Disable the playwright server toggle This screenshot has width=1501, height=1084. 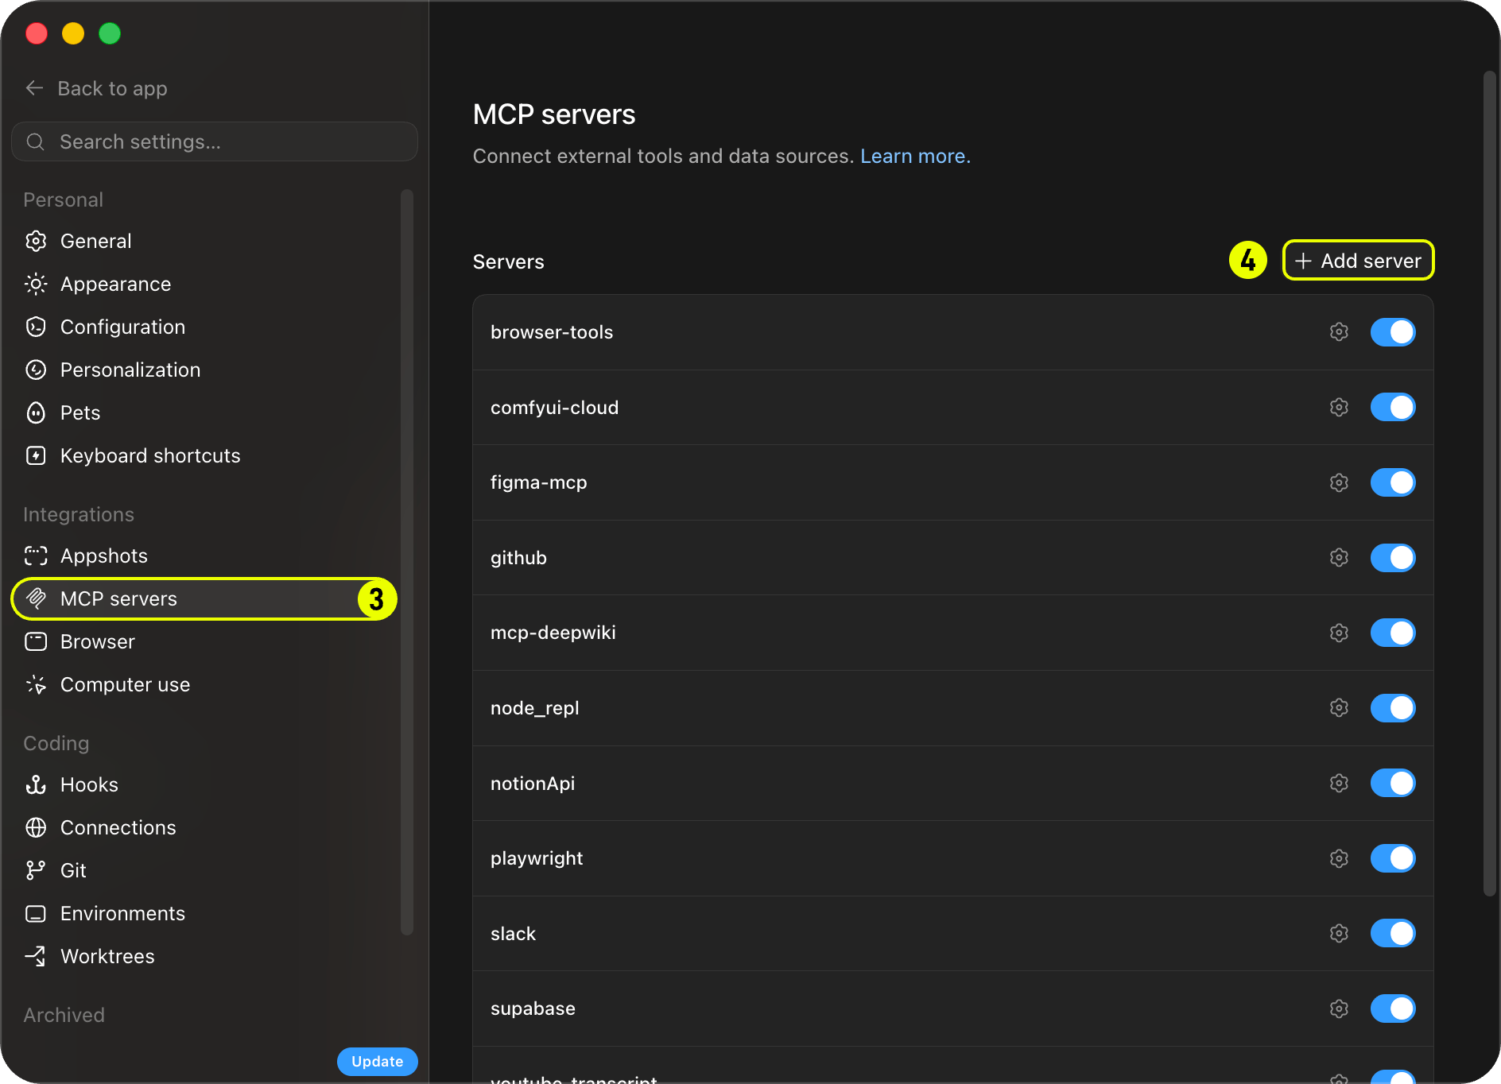pyautogui.click(x=1393, y=858)
